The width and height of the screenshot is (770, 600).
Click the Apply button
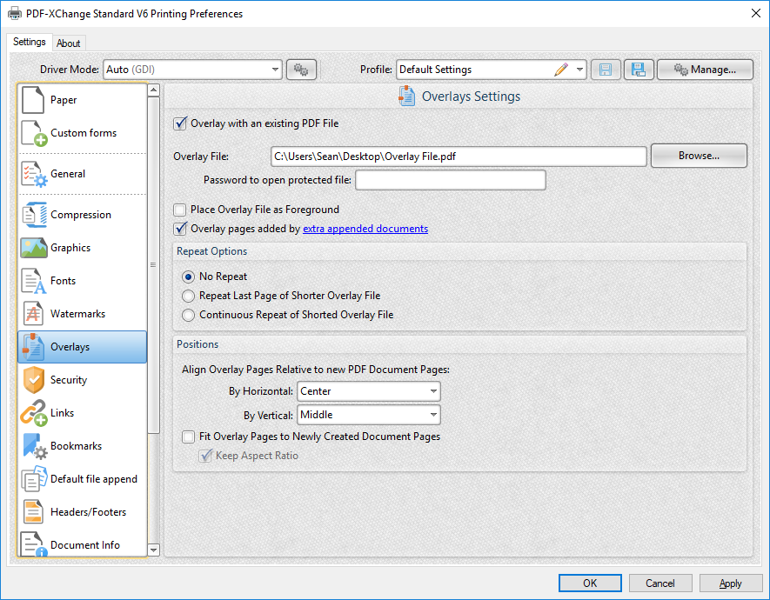pos(730,583)
